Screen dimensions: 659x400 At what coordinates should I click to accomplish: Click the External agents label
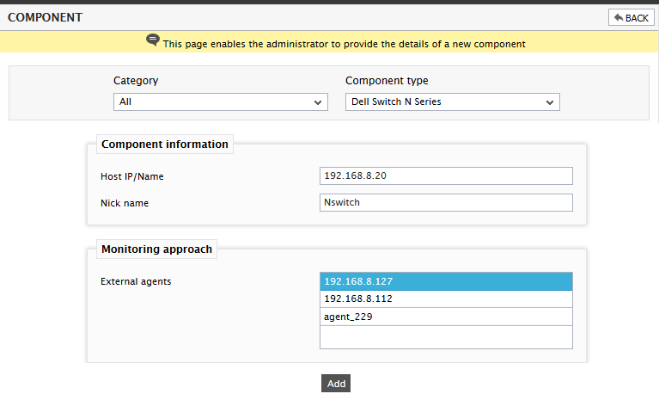pos(136,281)
